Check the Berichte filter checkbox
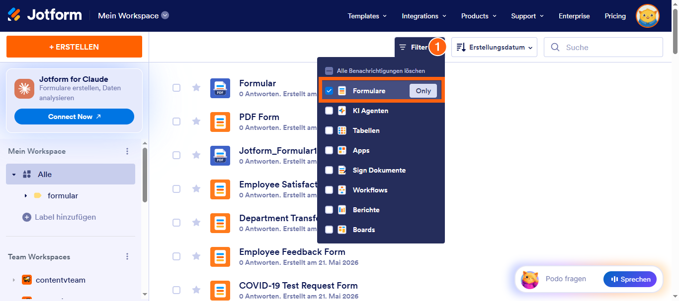 click(x=329, y=210)
